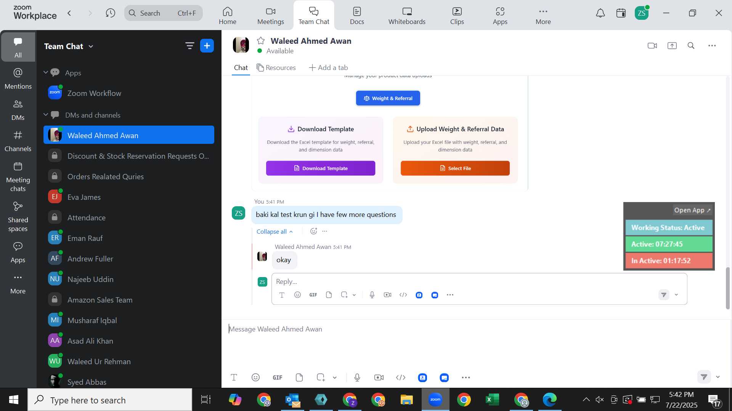The height and width of the screenshot is (411, 732).
Task: Create new chat with plus button
Action: point(207,46)
